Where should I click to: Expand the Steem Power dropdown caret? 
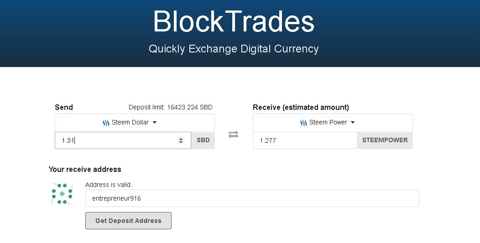pos(352,123)
